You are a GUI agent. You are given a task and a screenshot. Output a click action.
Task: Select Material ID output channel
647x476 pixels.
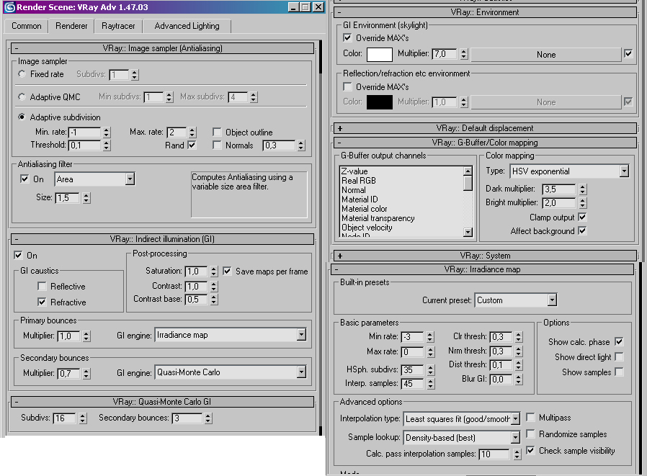coord(360,199)
